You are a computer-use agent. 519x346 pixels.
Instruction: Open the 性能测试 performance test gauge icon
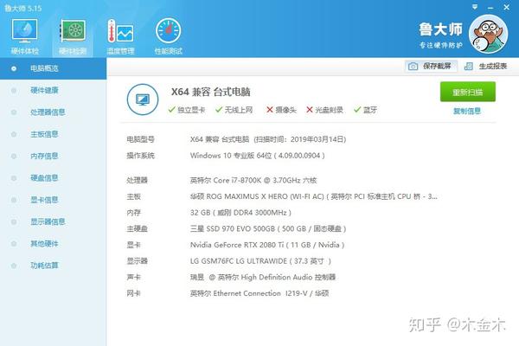(168, 36)
